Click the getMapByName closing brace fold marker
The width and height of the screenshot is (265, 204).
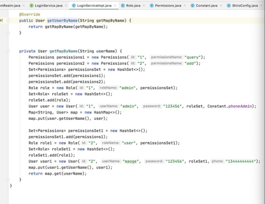pyautogui.click(x=8, y=180)
